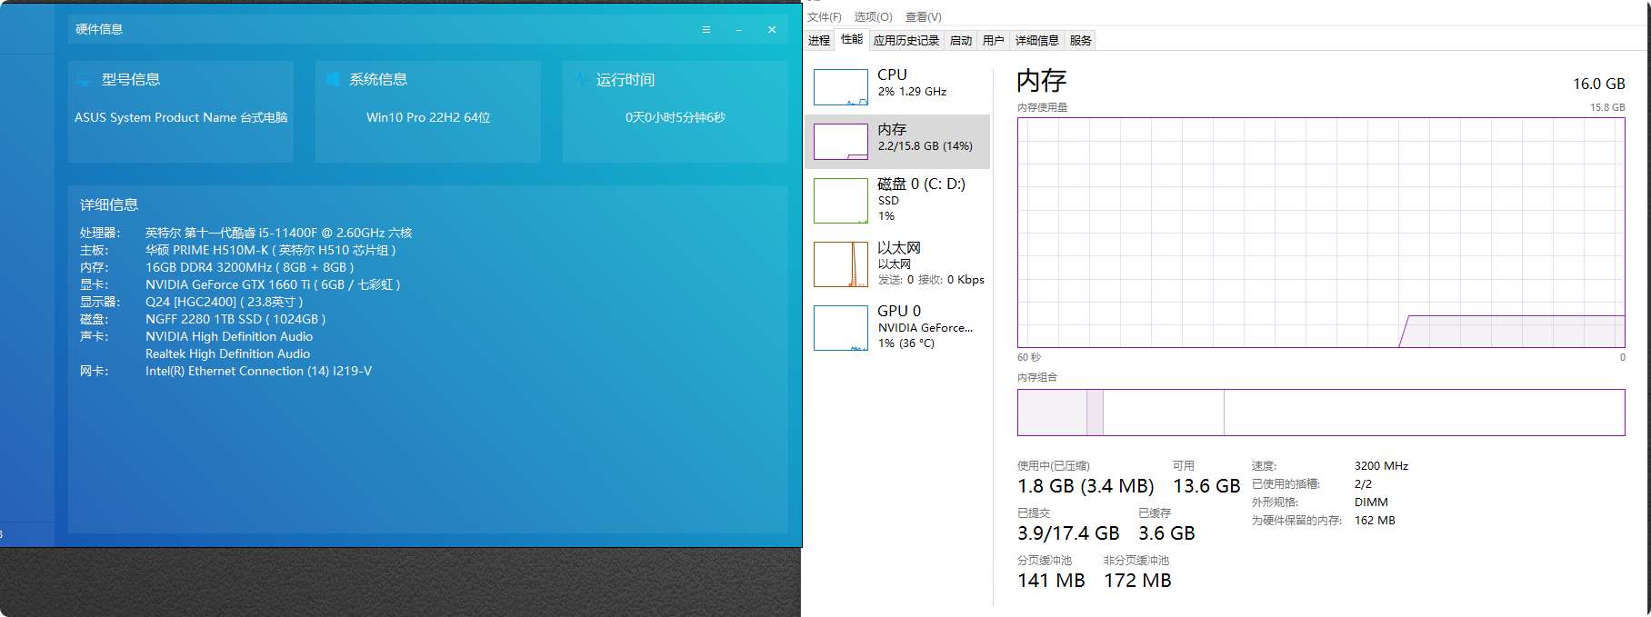Screen dimensions: 1651x617
Task: Click the 非分页缓冲池 value 172 MB
Action: 1137,581
